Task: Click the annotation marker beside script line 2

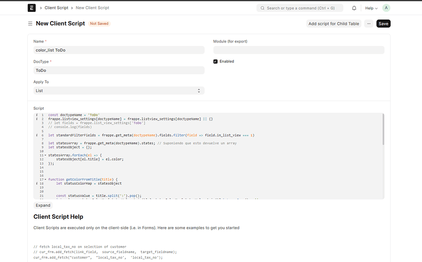Action: [36, 119]
